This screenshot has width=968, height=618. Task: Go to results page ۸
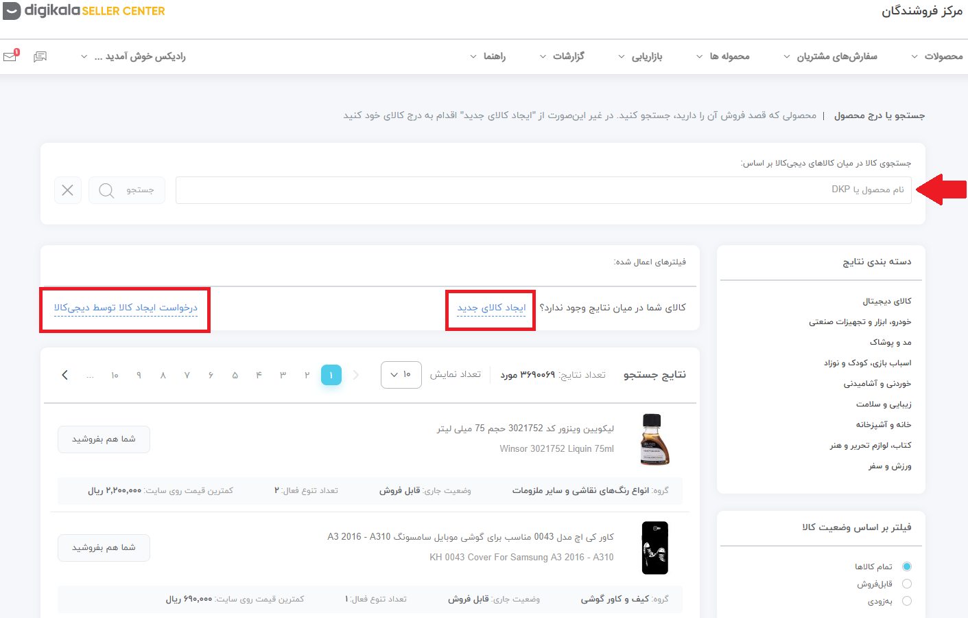click(163, 375)
